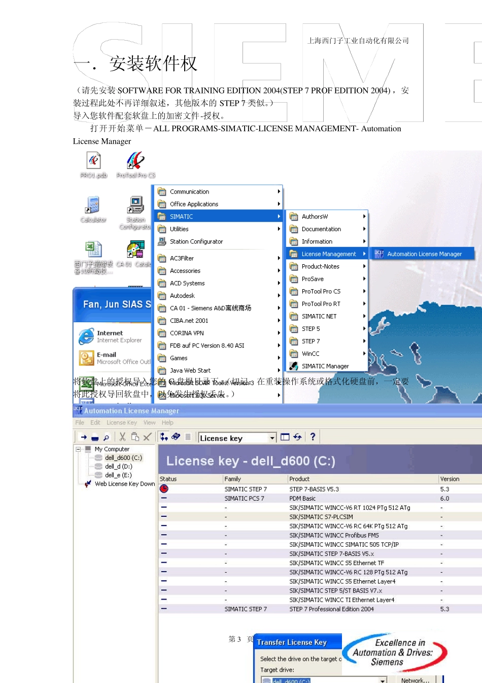Click Network... button in Transfer dialog

tap(415, 680)
